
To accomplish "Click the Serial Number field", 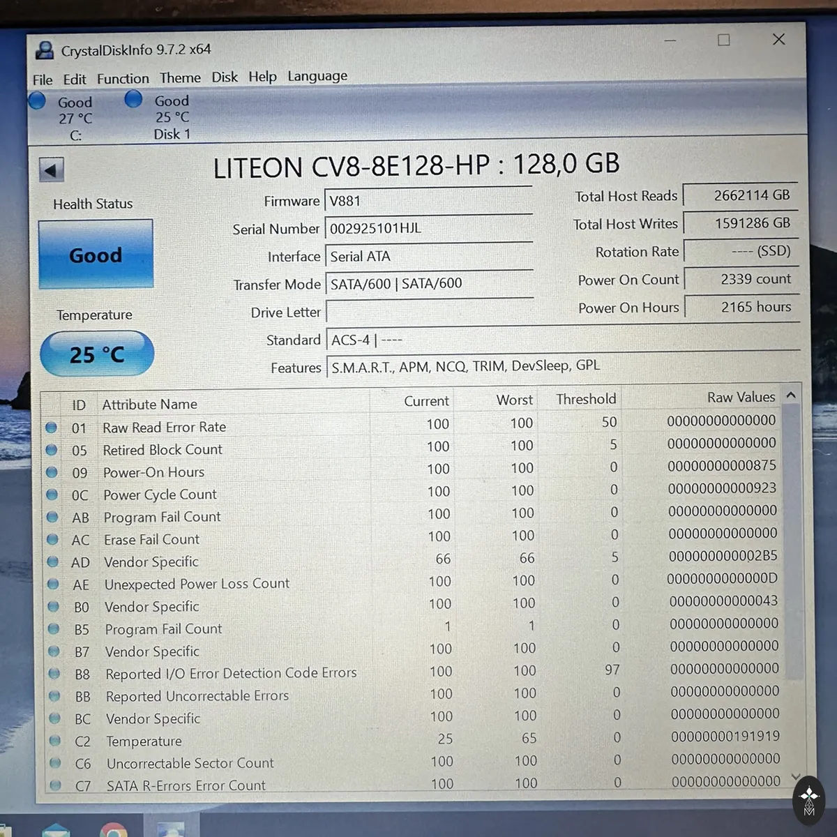I will pyautogui.click(x=429, y=228).
